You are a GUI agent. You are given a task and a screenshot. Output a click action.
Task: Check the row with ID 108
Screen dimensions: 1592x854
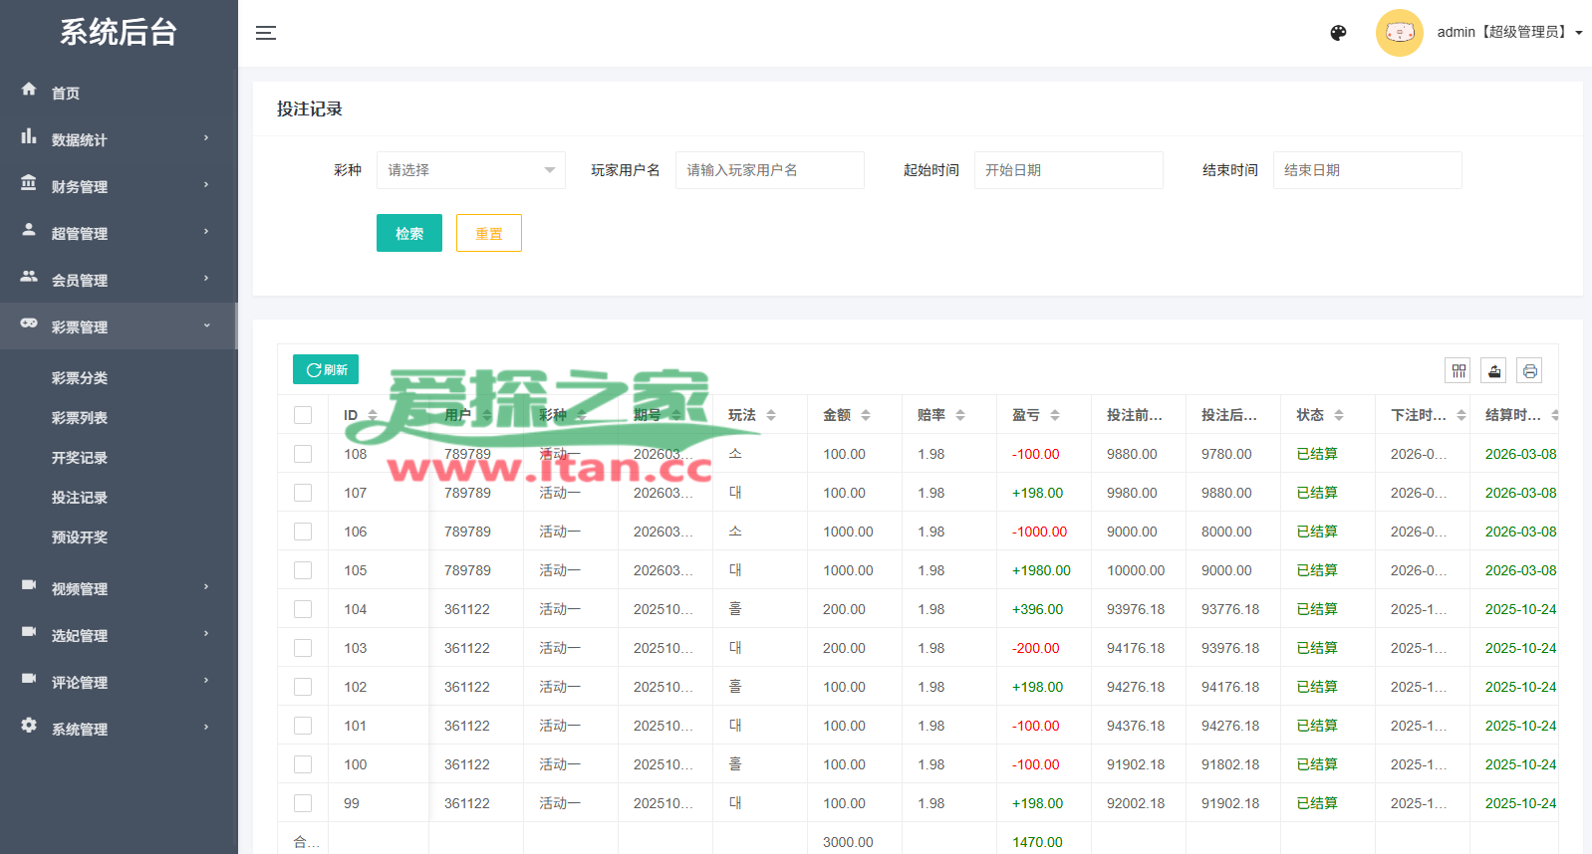click(303, 454)
